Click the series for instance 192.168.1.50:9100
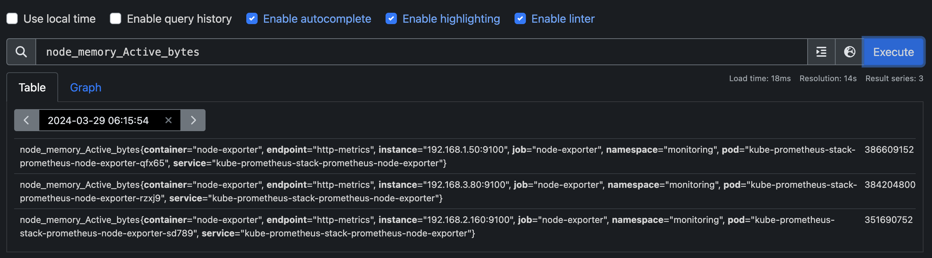Viewport: 932px width, 258px height. tap(434, 156)
